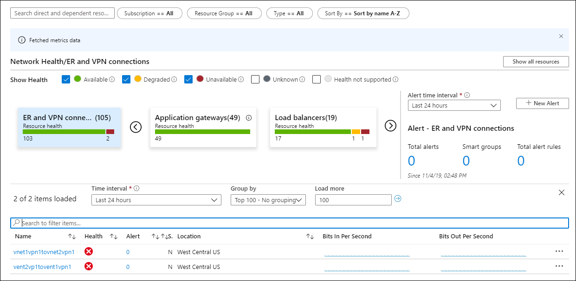
Task: Click Application gateways info icon
Action: point(248,118)
